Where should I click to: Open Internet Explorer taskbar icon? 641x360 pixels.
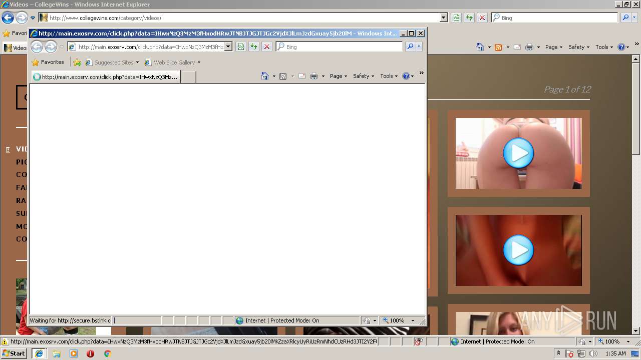(x=39, y=353)
